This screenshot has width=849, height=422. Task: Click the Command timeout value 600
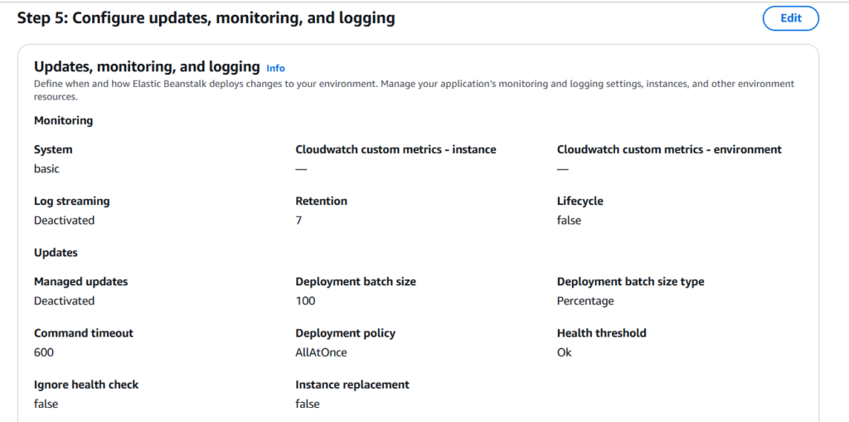click(x=44, y=352)
